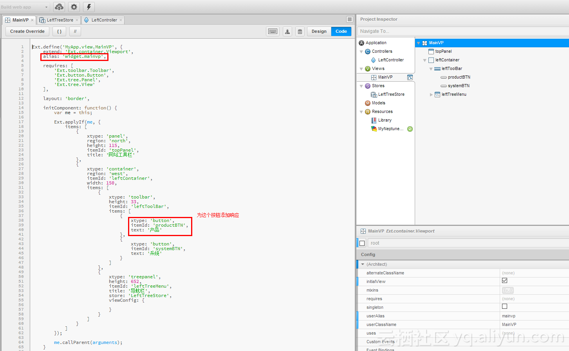This screenshot has height=351, width=569.
Task: Click the green check icon beside MyNeptune
Action: pyautogui.click(x=410, y=129)
